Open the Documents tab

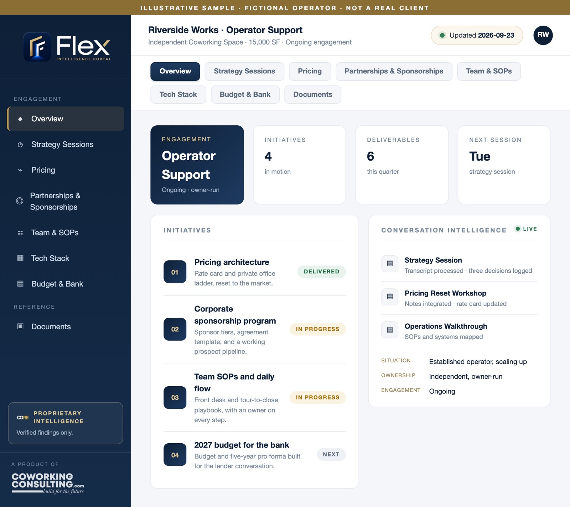click(x=313, y=94)
